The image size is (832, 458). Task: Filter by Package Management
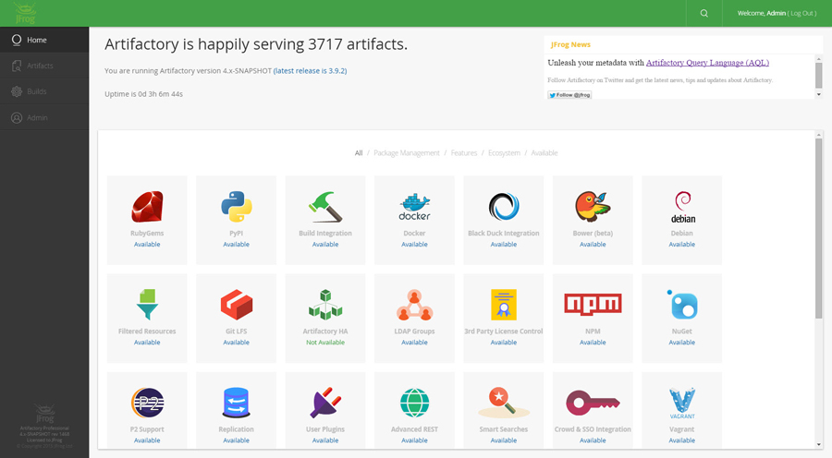(407, 153)
